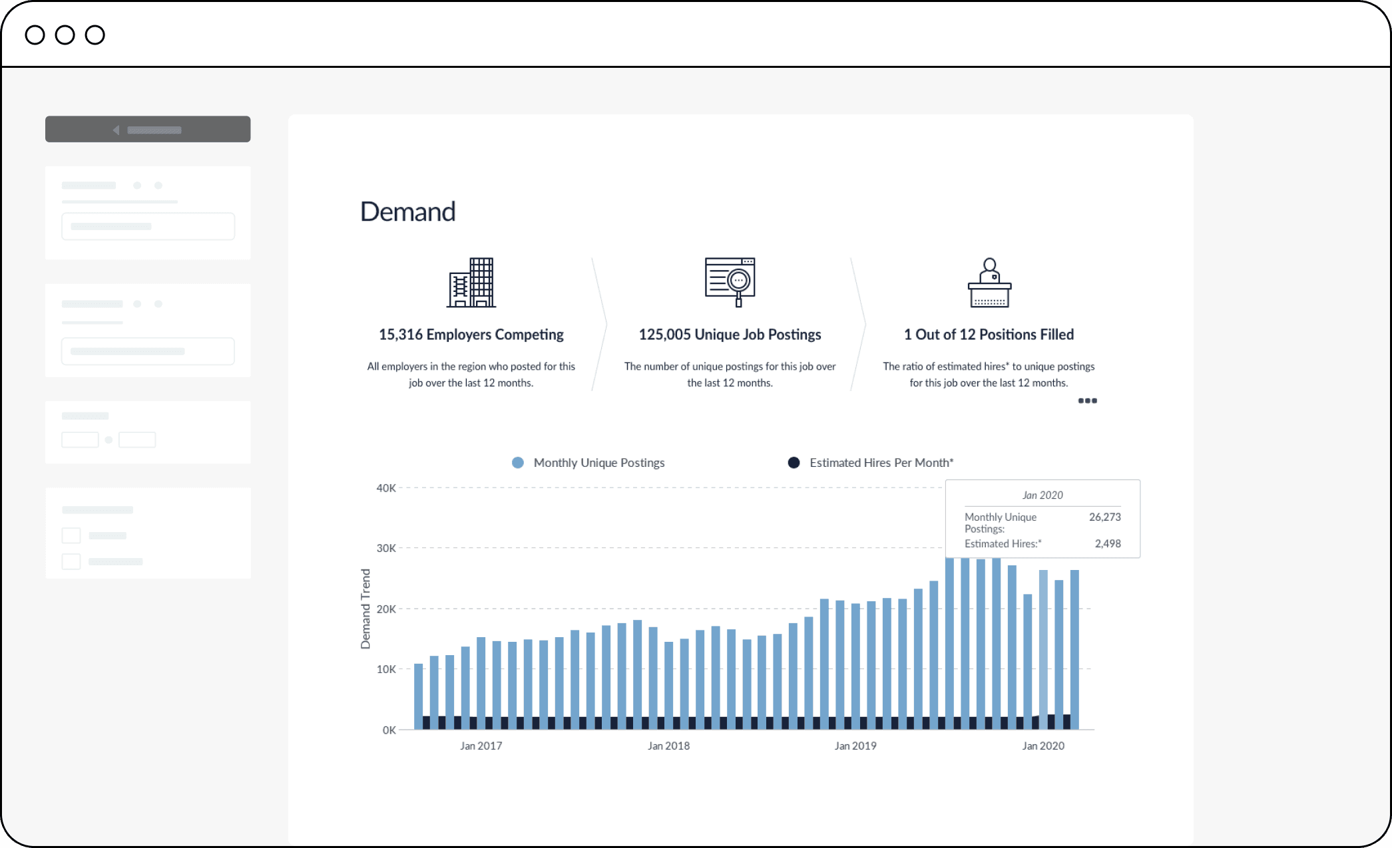
Task: Click the 1 Out of 12 Positions Filled heading
Action: click(x=989, y=335)
